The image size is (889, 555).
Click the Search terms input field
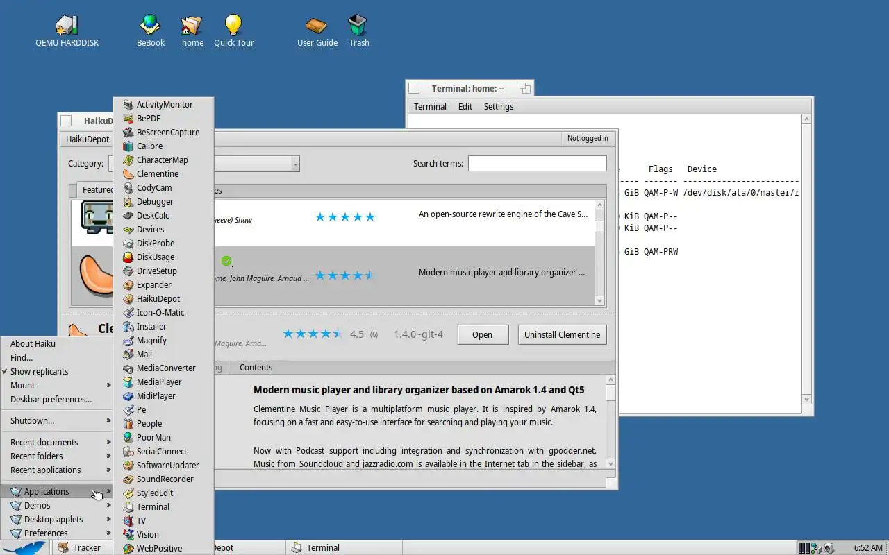coord(537,164)
